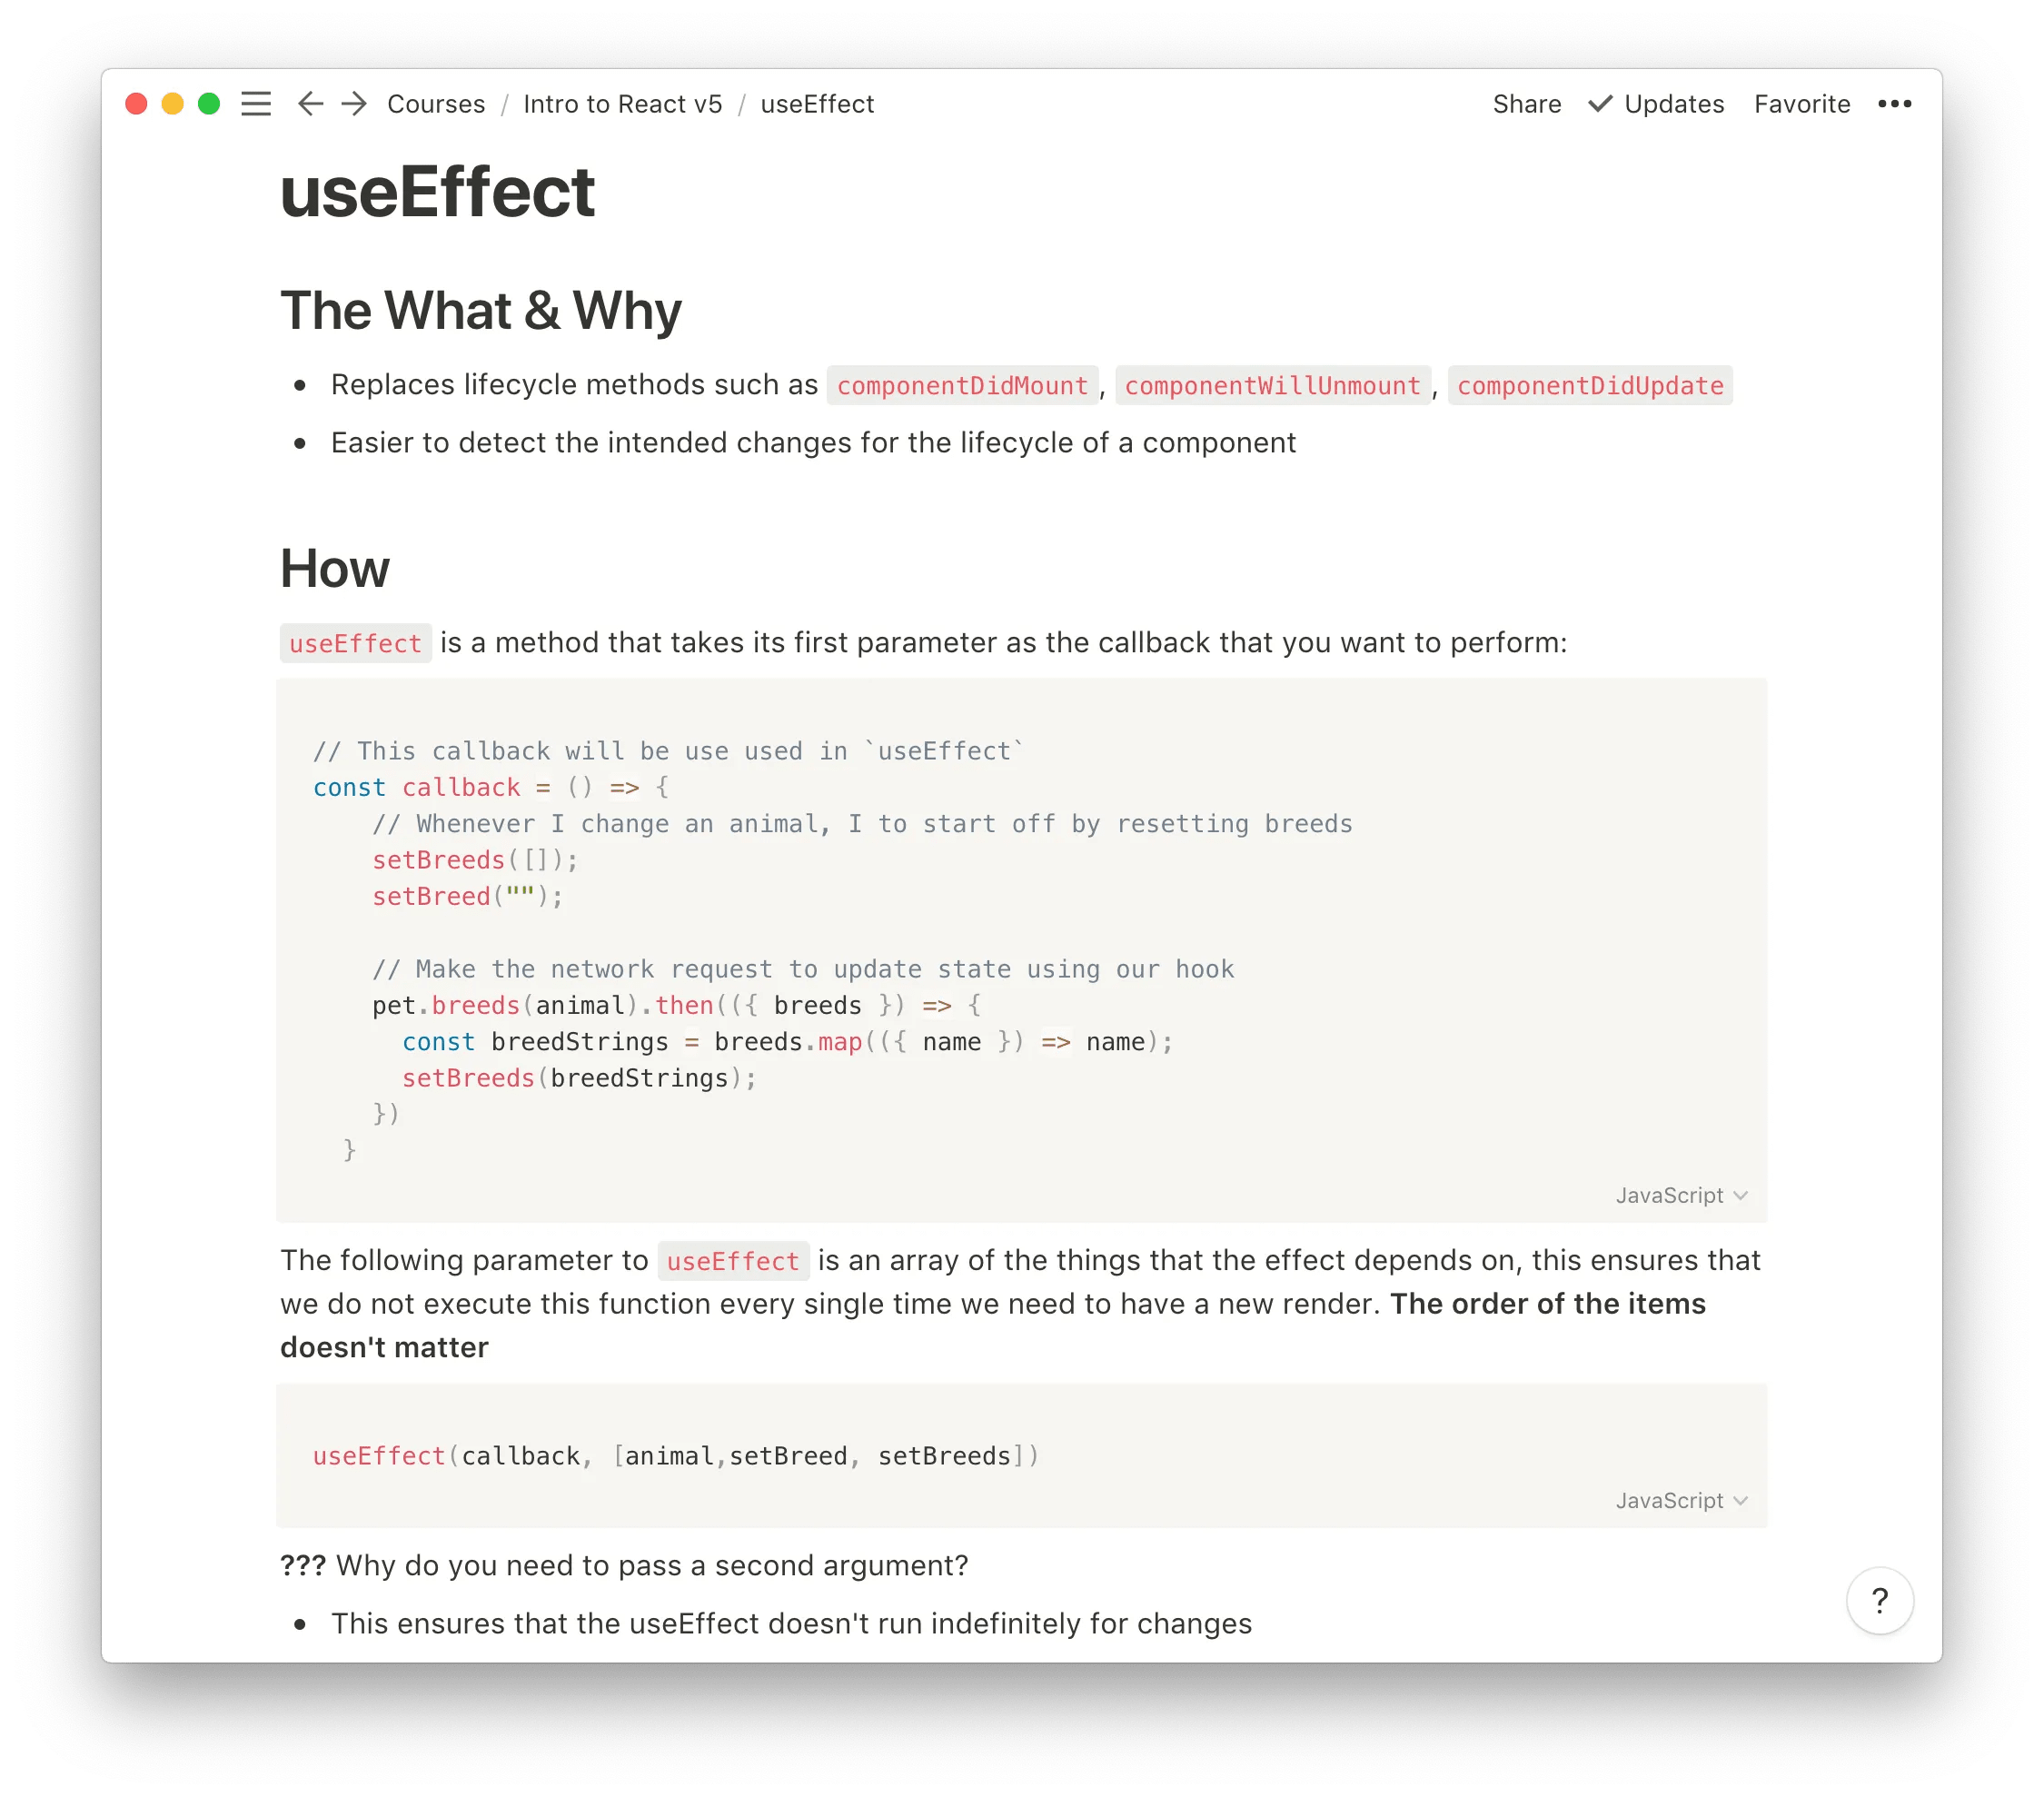This screenshot has width=2044, height=1797.
Task: Maximize the window with the green traffic light
Action: click(x=208, y=103)
